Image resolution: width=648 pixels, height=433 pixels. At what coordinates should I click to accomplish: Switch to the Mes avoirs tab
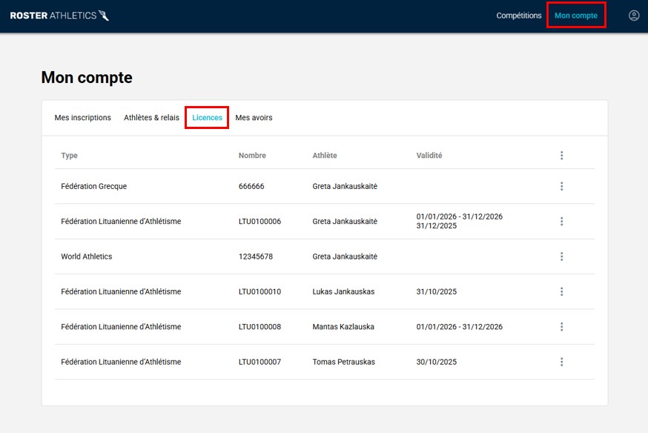tap(254, 118)
